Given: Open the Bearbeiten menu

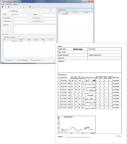Looking at the screenshot, I should pyautogui.click(x=9, y=4).
